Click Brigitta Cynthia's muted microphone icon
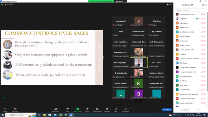This screenshot has width=208, height=117. [x=202, y=45]
